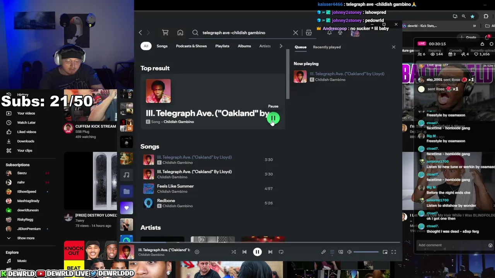Open the Browse icon beside search
The height and width of the screenshot is (278, 495).
[309, 33]
